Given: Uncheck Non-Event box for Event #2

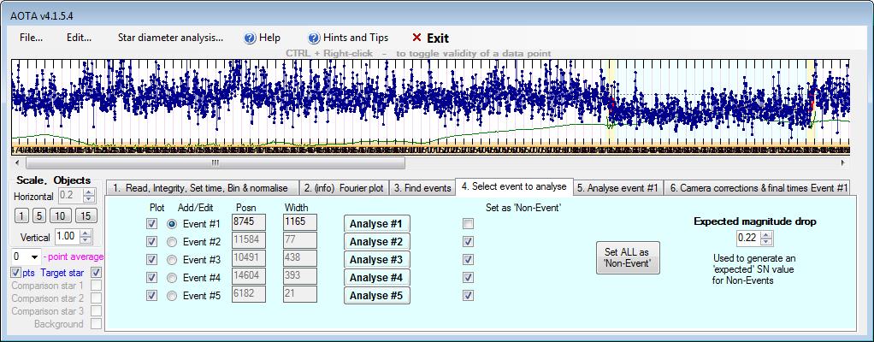Looking at the screenshot, I should click(469, 242).
